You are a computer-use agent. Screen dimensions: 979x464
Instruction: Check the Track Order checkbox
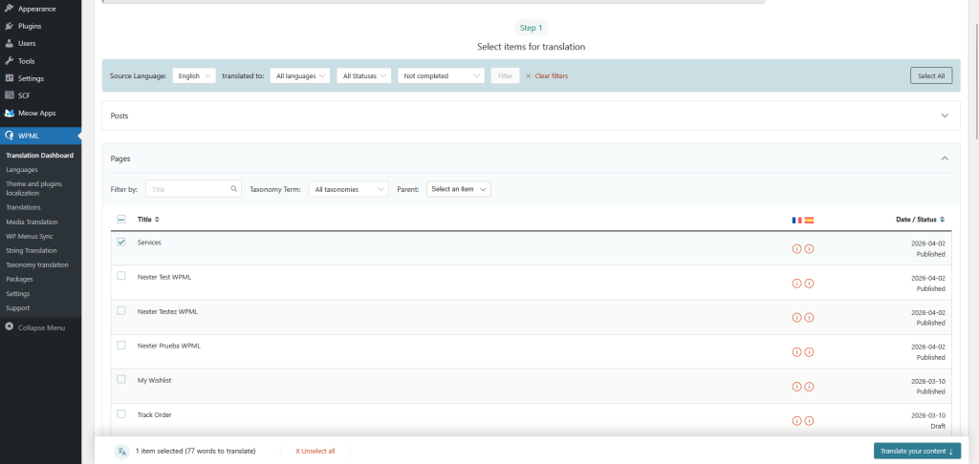pos(121,413)
